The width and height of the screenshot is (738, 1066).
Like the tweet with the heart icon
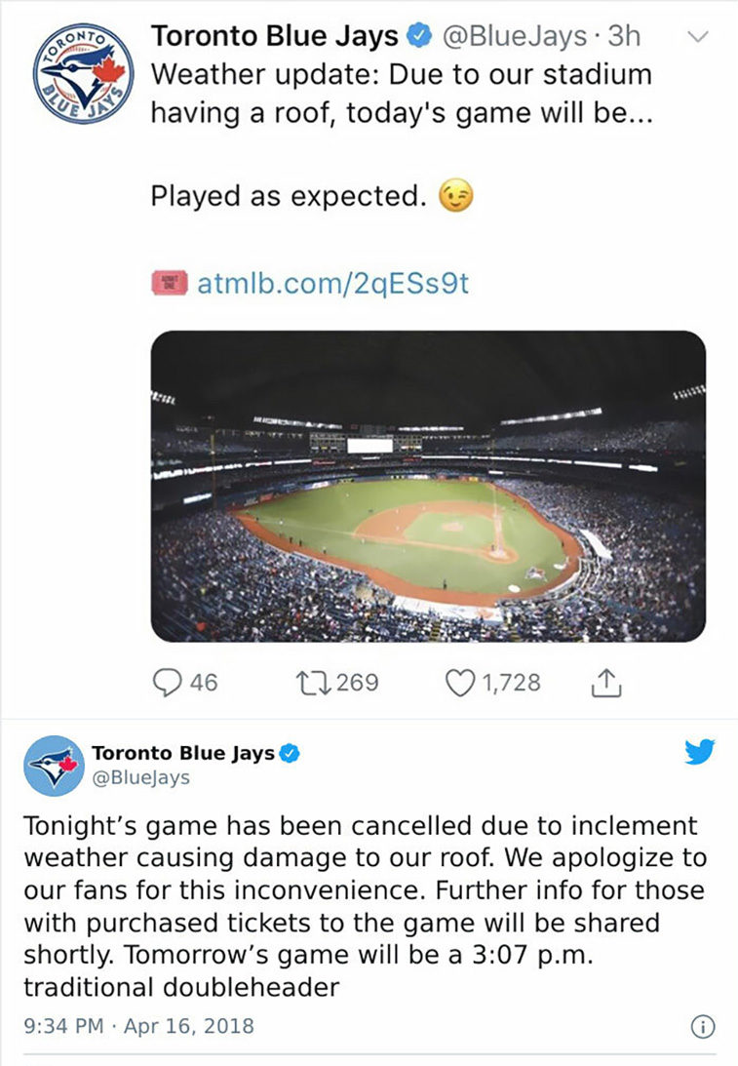click(459, 683)
